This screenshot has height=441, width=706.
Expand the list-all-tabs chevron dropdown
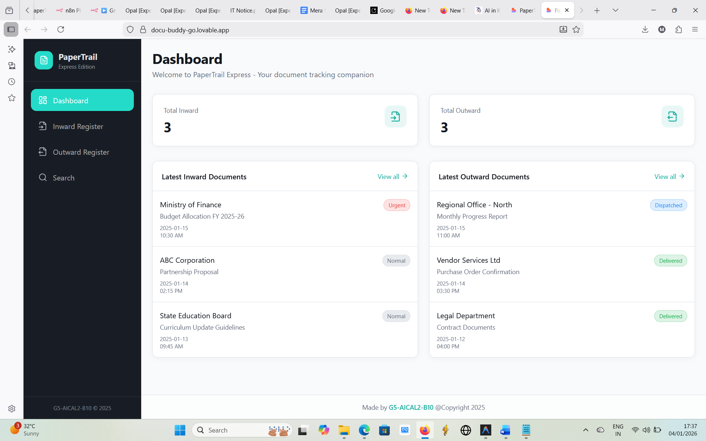(615, 10)
